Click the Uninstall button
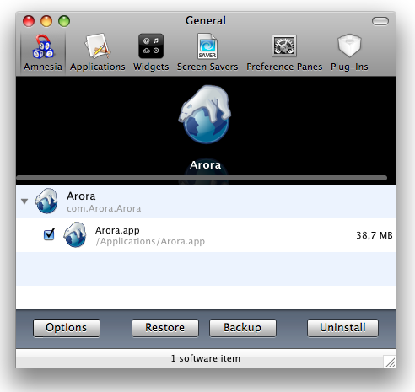Screen dimensions: 415x392 pyautogui.click(x=342, y=328)
